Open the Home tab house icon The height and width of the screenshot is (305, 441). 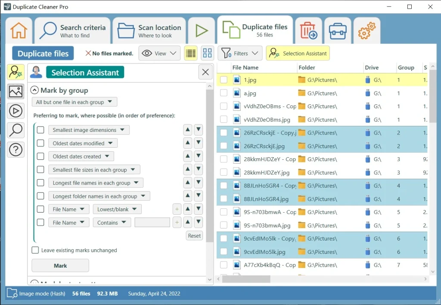pyautogui.click(x=19, y=30)
